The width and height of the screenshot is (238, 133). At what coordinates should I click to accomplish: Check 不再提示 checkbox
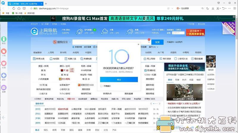tap(101, 86)
